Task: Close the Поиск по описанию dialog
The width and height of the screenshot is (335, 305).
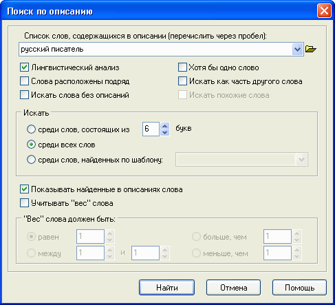Action: (324, 11)
